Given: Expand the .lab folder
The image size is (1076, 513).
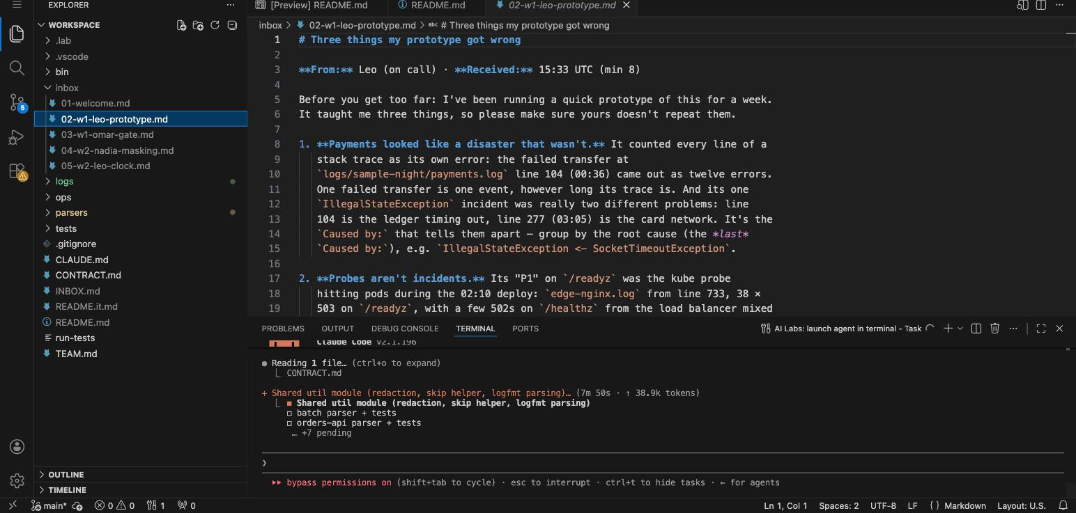Looking at the screenshot, I should (63, 40).
